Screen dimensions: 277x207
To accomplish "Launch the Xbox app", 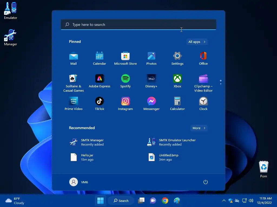I will [x=177, y=81].
